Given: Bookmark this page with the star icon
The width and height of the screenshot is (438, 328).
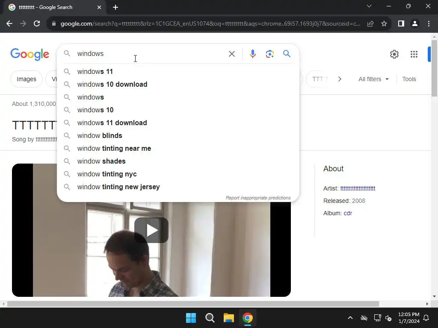Looking at the screenshot, I should tap(384, 24).
